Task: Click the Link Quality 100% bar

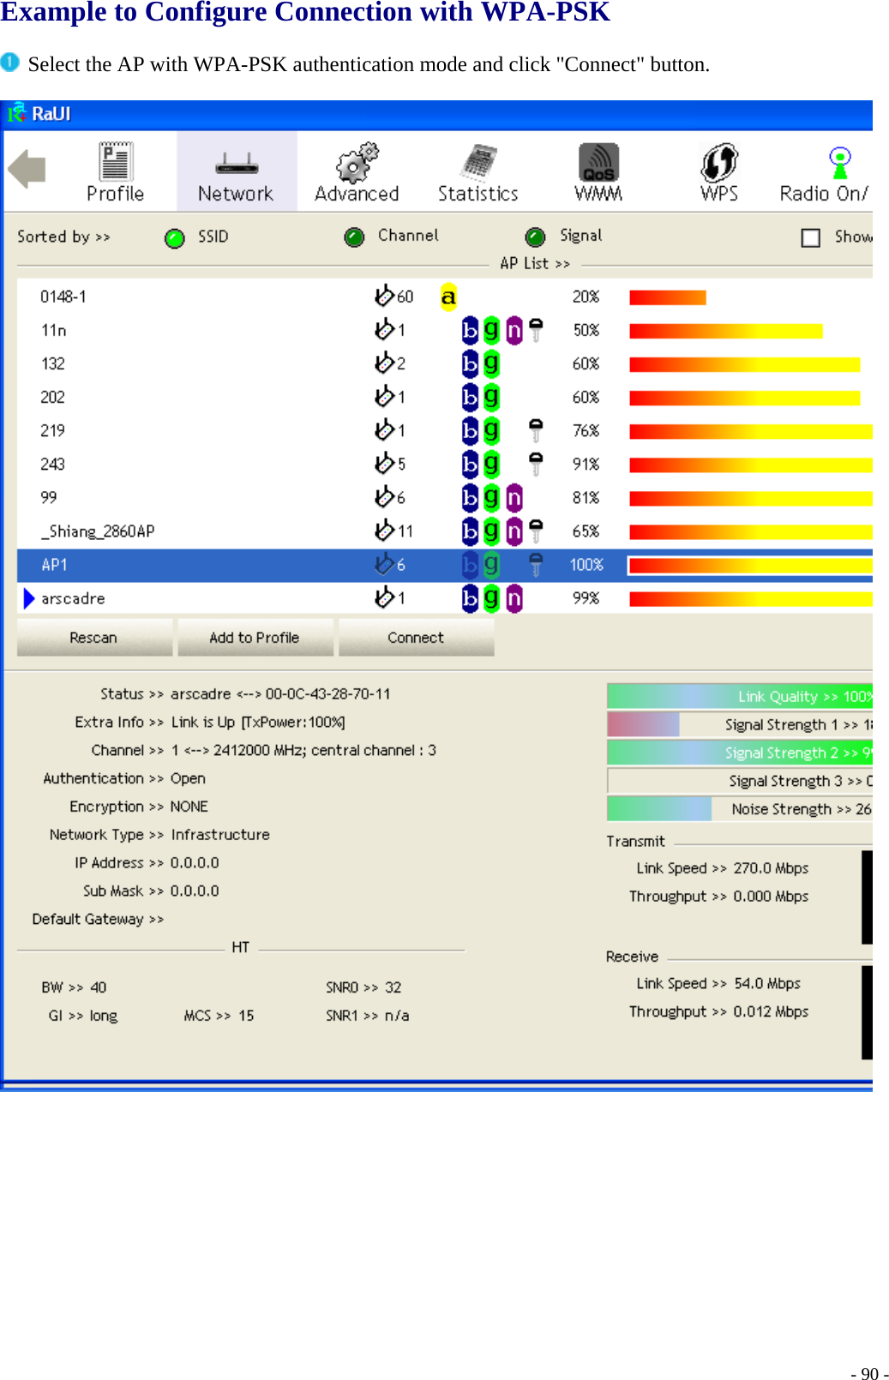Action: tap(740, 696)
